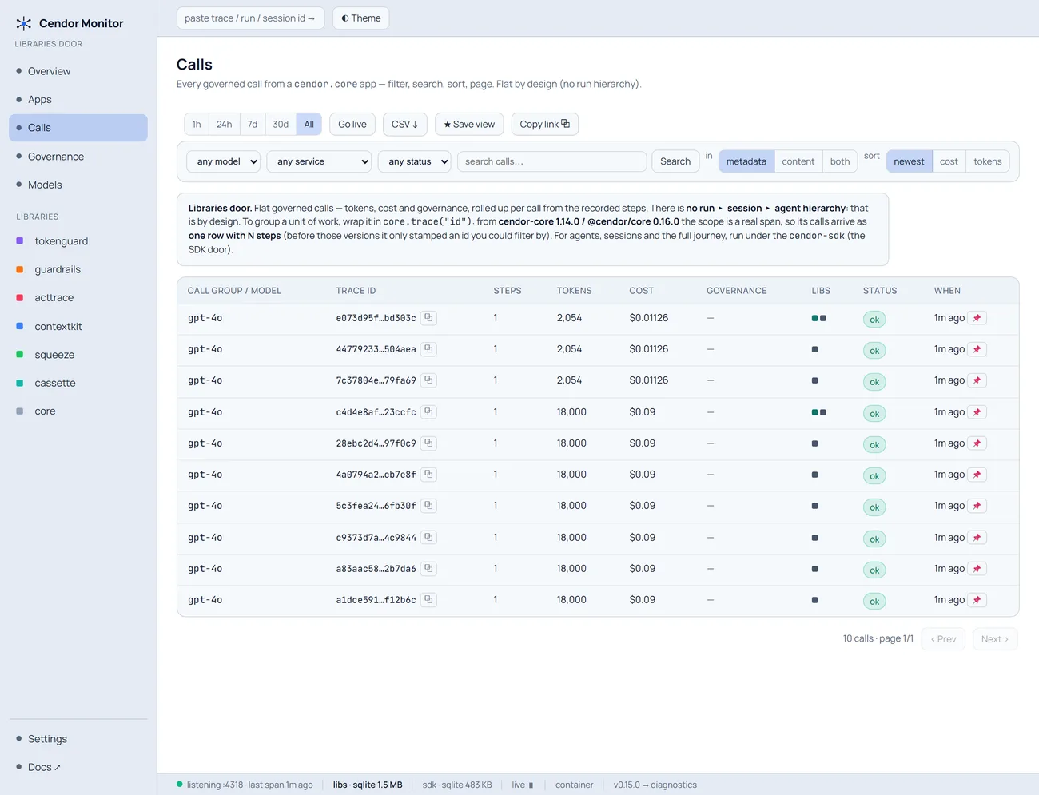Copy trace ID 28ebc2d4…97f0c9
1039x795 pixels.
pos(428,443)
